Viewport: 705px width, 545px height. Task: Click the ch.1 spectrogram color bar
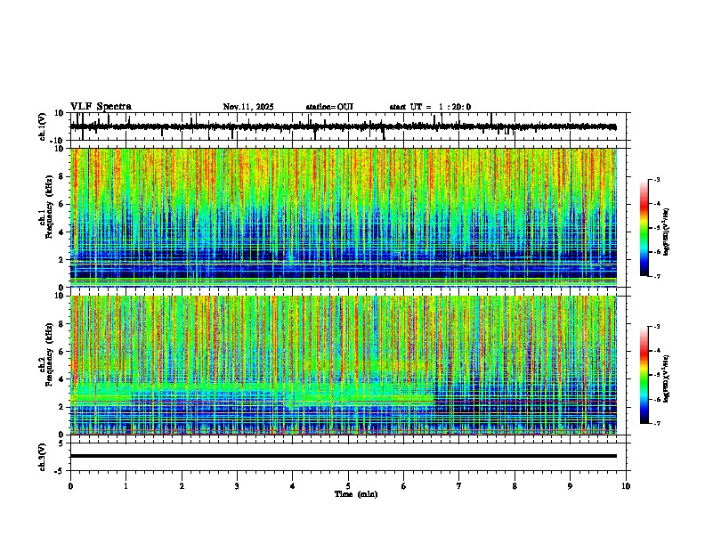click(644, 228)
